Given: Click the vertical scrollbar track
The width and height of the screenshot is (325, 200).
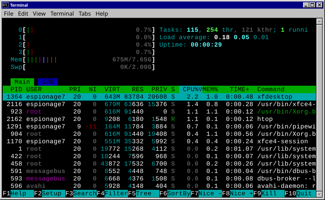Looking at the screenshot, I should (320, 108).
